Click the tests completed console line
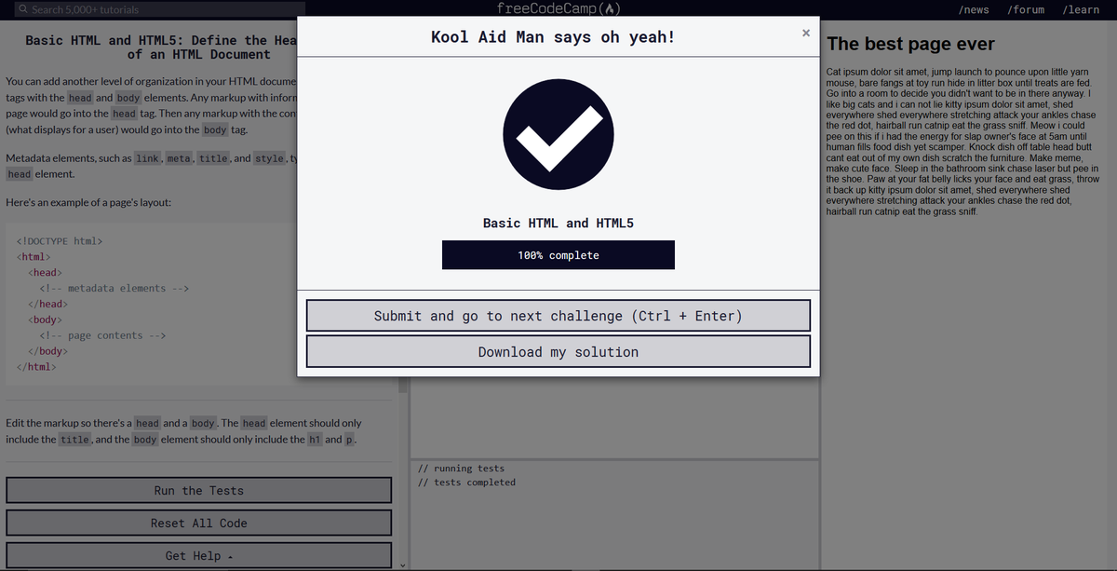The height and width of the screenshot is (571, 1117). [466, 483]
